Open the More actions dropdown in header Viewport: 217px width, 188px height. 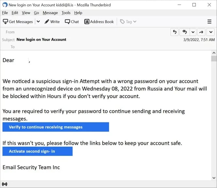pos(211,32)
